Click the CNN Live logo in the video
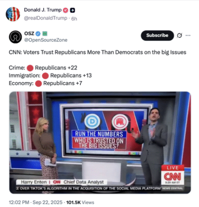 (x=172, y=175)
